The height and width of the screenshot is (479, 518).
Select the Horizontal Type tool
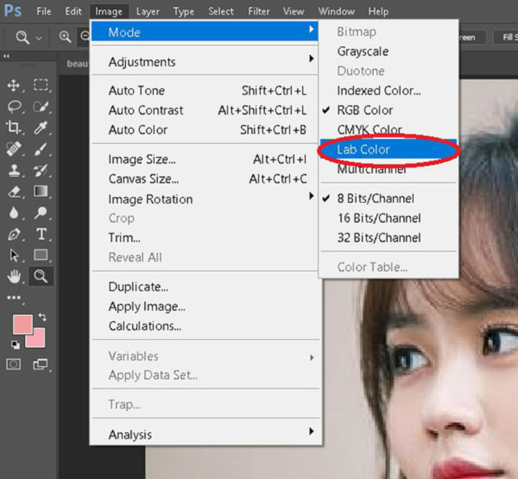(41, 234)
